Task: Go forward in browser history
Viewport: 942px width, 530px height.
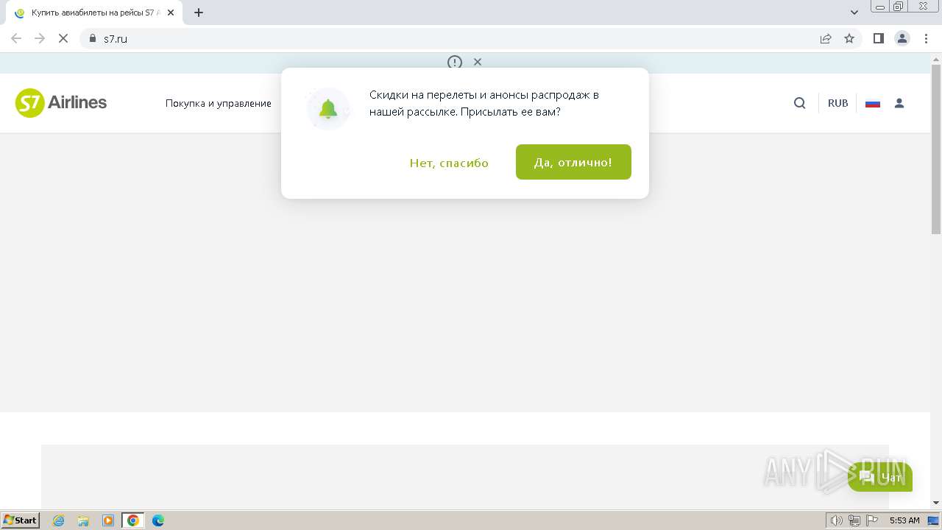Action: (x=40, y=38)
